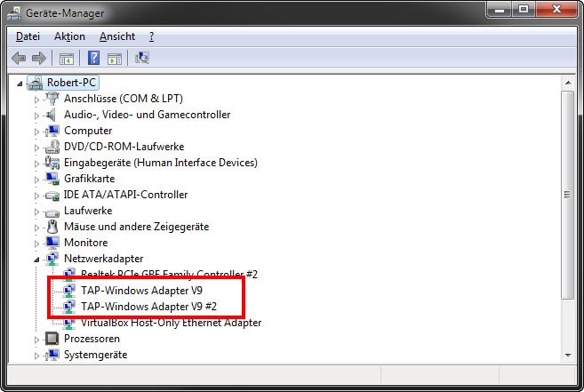This screenshot has width=584, height=392.
Task: Select the Robert-PC label
Action: tap(71, 83)
